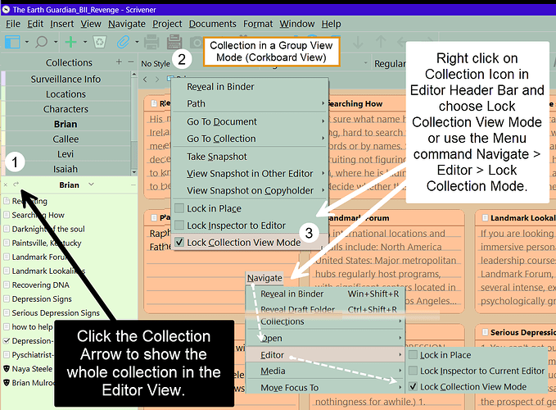
Task: Click the paperclip Insert attachment icon
Action: coord(123,42)
